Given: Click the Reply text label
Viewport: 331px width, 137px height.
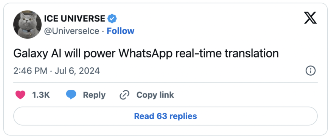Looking at the screenshot, I should [94, 95].
